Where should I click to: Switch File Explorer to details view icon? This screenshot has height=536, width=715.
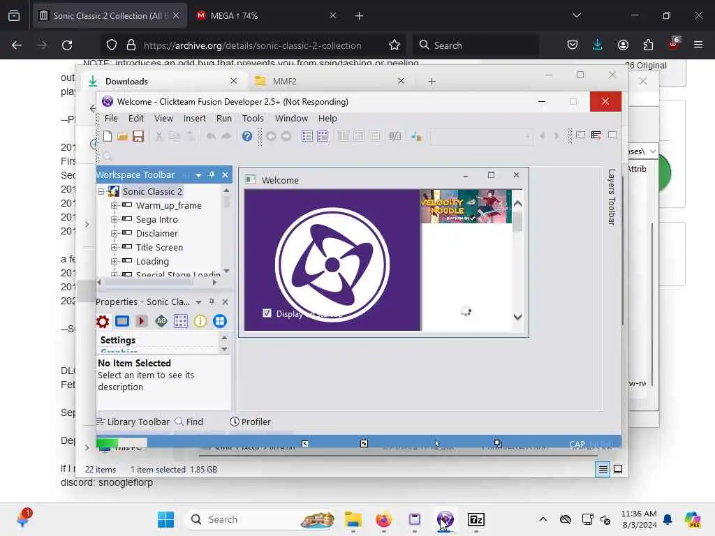point(603,469)
